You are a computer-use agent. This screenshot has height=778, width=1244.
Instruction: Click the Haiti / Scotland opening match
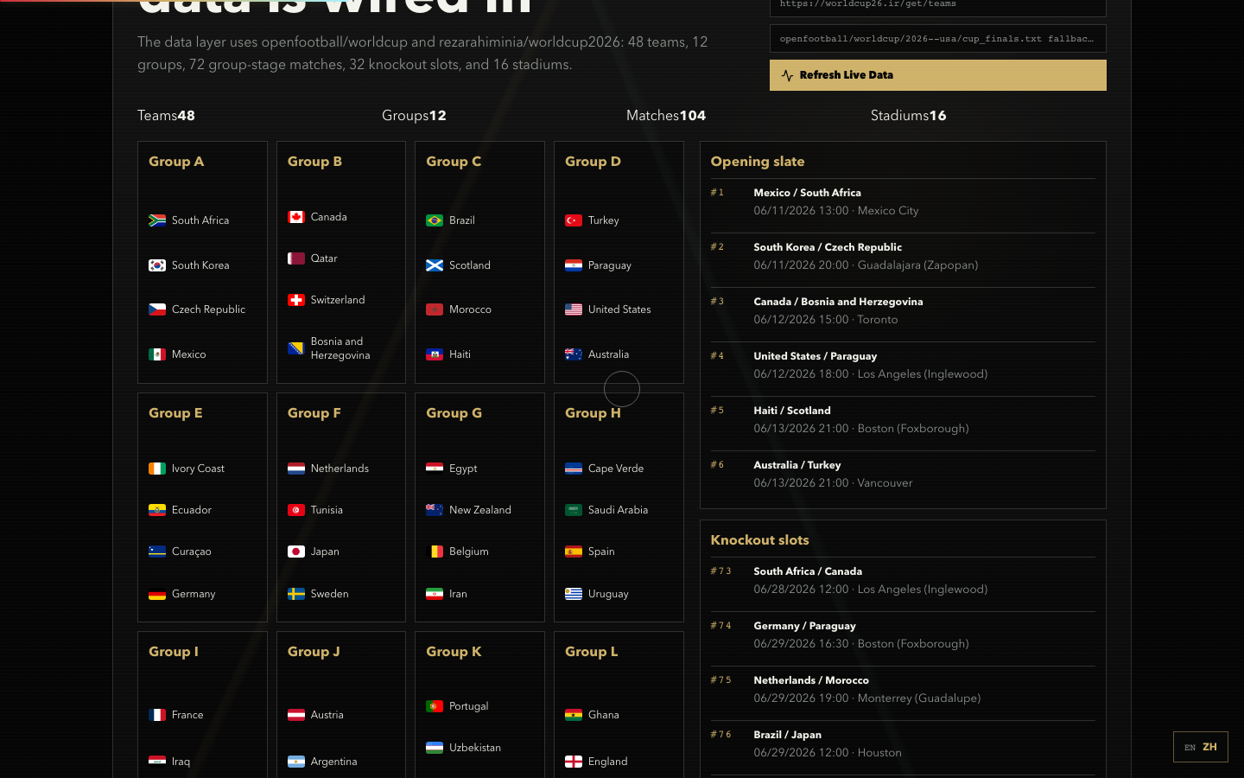pyautogui.click(x=903, y=419)
